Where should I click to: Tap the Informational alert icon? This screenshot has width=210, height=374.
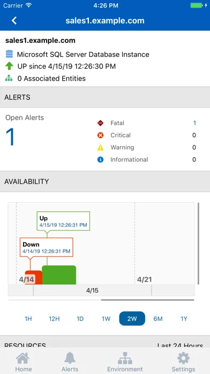pyautogui.click(x=100, y=160)
